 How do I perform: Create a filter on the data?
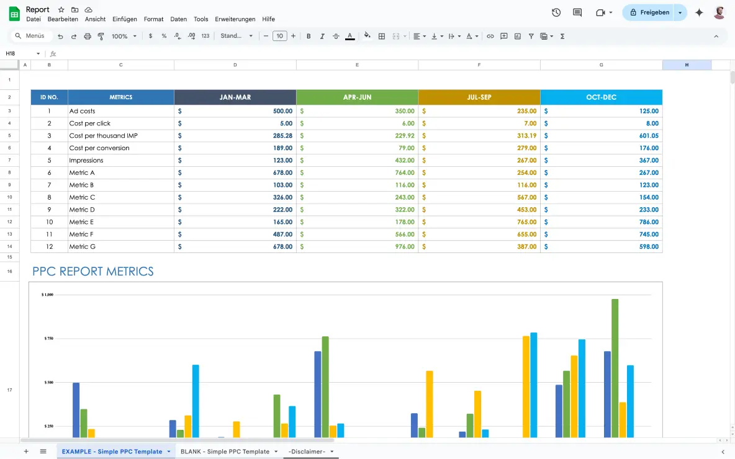(x=531, y=35)
